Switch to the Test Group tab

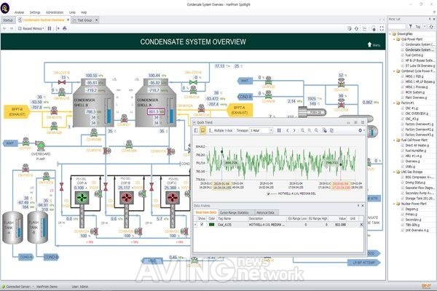click(x=84, y=20)
